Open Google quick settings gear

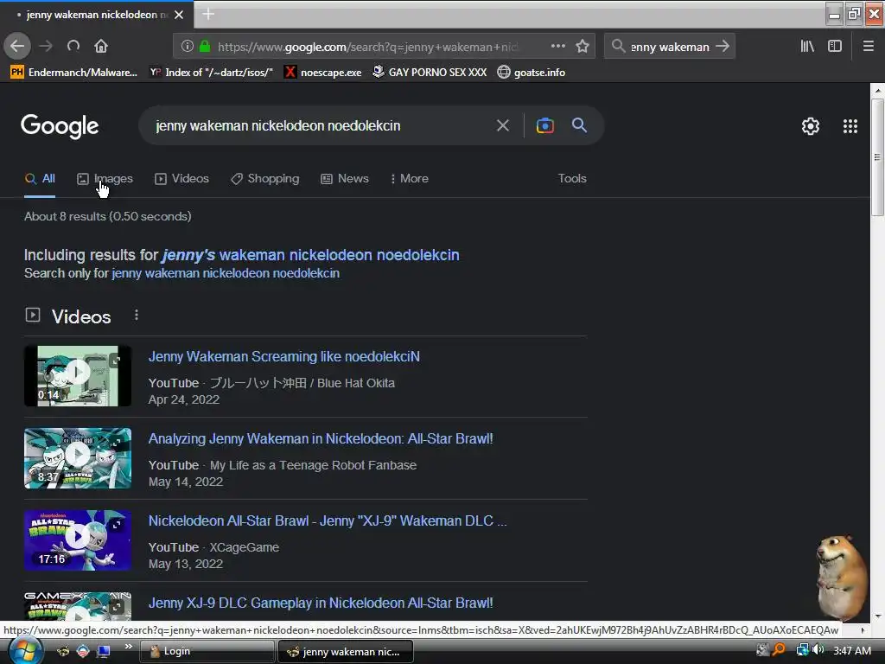click(x=811, y=126)
